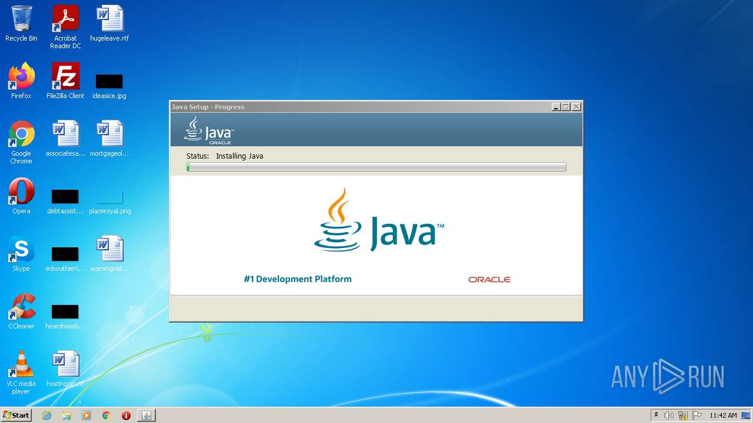Select ideasice.jpg file on desktop
Image resolution: width=753 pixels, height=423 pixels.
pyautogui.click(x=109, y=86)
